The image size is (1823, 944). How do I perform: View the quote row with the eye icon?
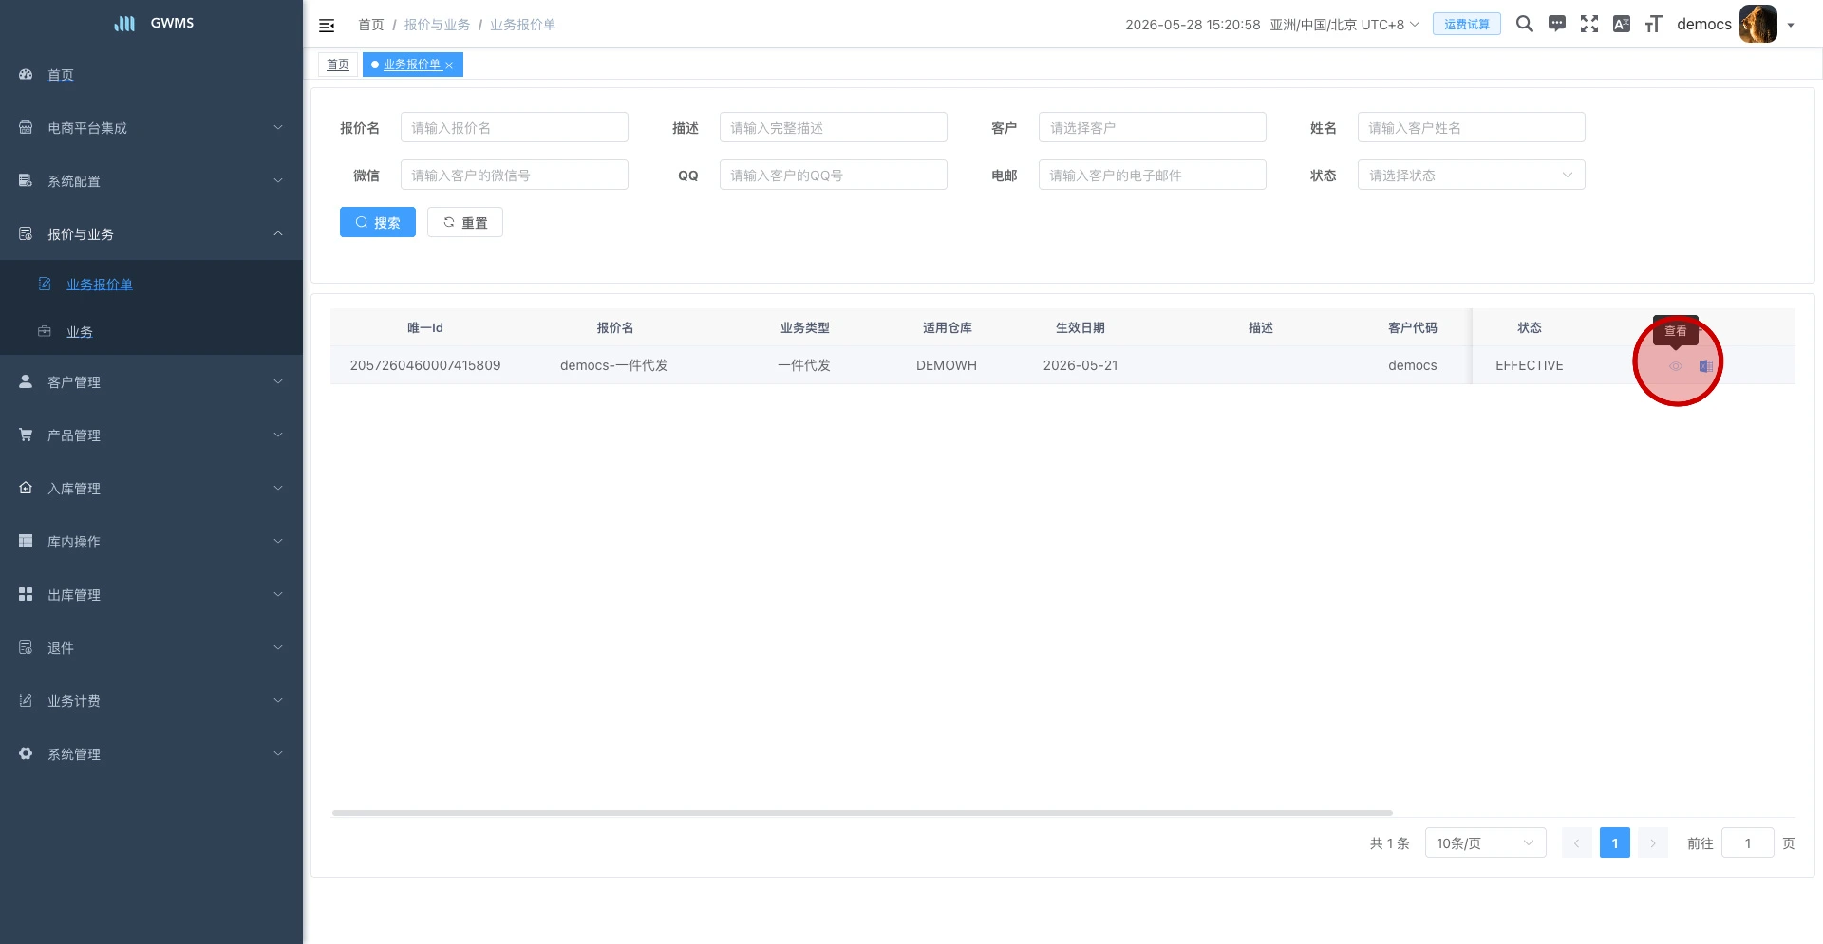1676,366
